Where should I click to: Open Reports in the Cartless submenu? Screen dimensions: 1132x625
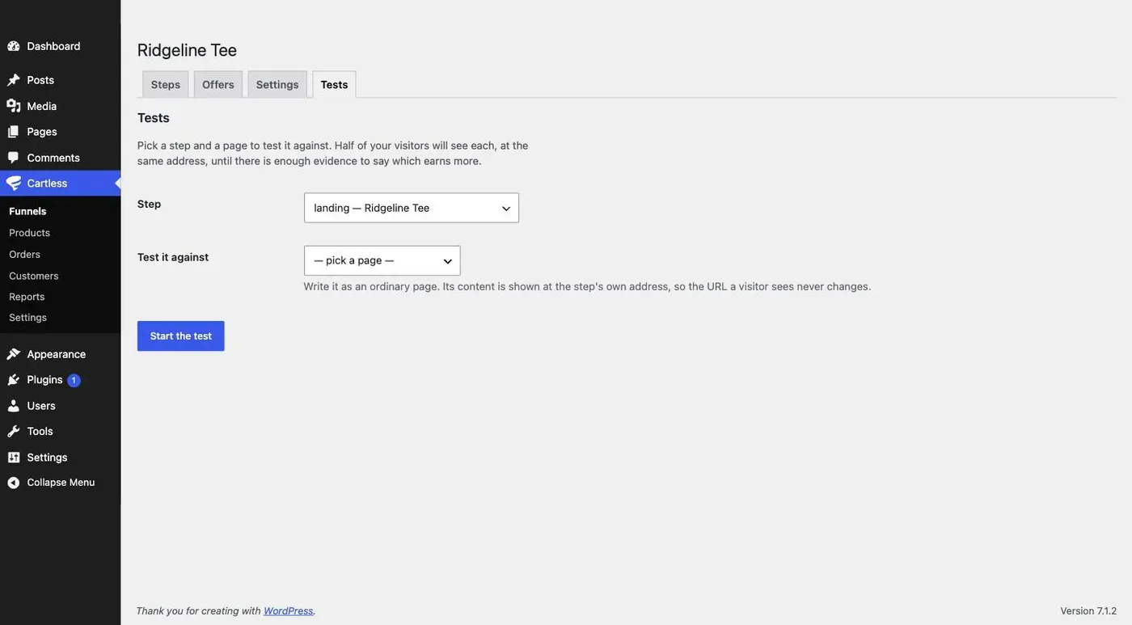[x=27, y=297]
